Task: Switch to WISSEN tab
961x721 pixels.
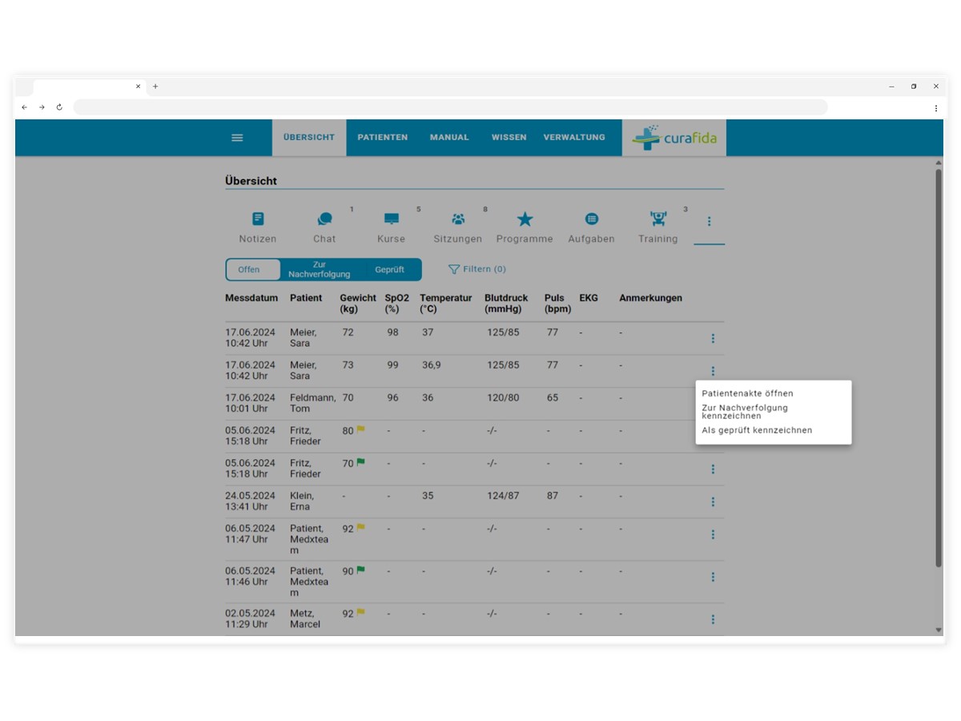Action: point(509,138)
